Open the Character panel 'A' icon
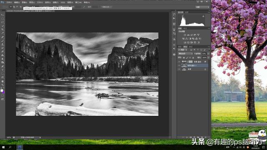This screenshot has height=150, width=267. pos(174,45)
